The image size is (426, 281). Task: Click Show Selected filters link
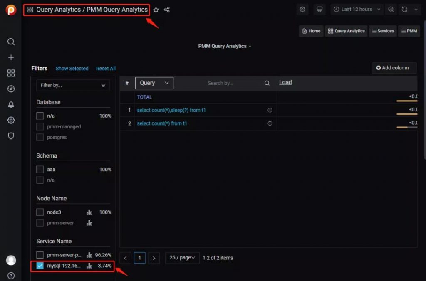coord(72,69)
